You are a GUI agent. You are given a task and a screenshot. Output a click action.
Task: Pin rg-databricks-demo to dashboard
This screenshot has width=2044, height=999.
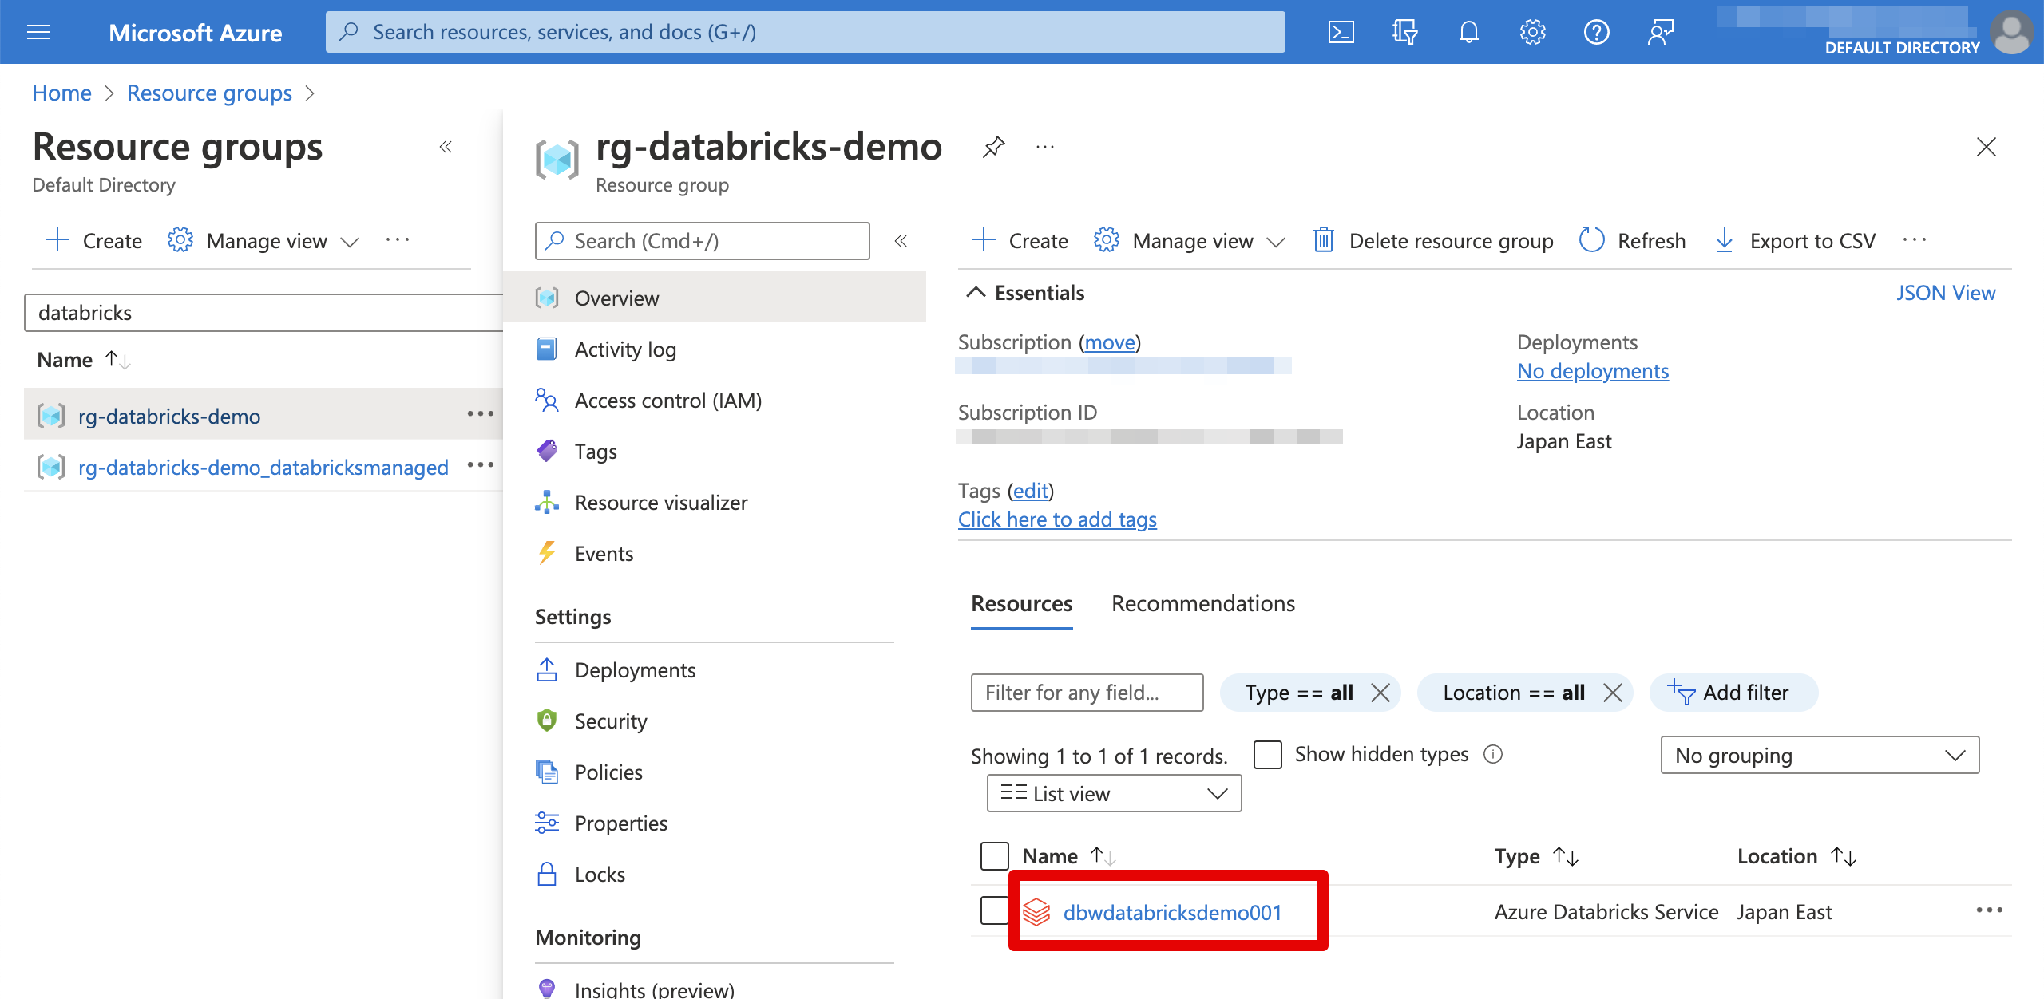point(993,147)
